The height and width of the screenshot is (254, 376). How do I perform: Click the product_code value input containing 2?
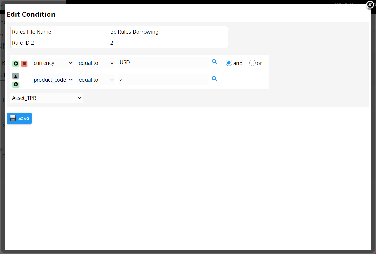pos(164,80)
